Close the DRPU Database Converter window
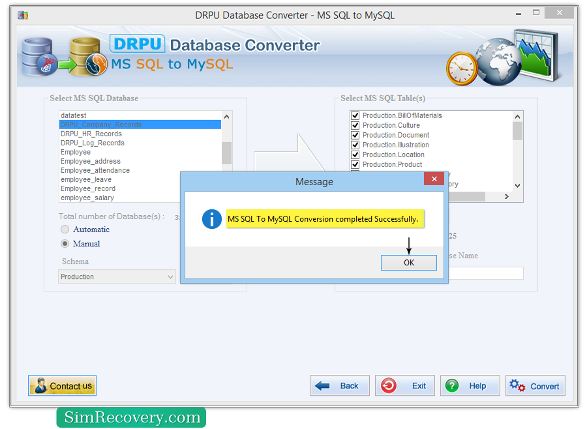This screenshot has height=429, width=587. (x=560, y=13)
